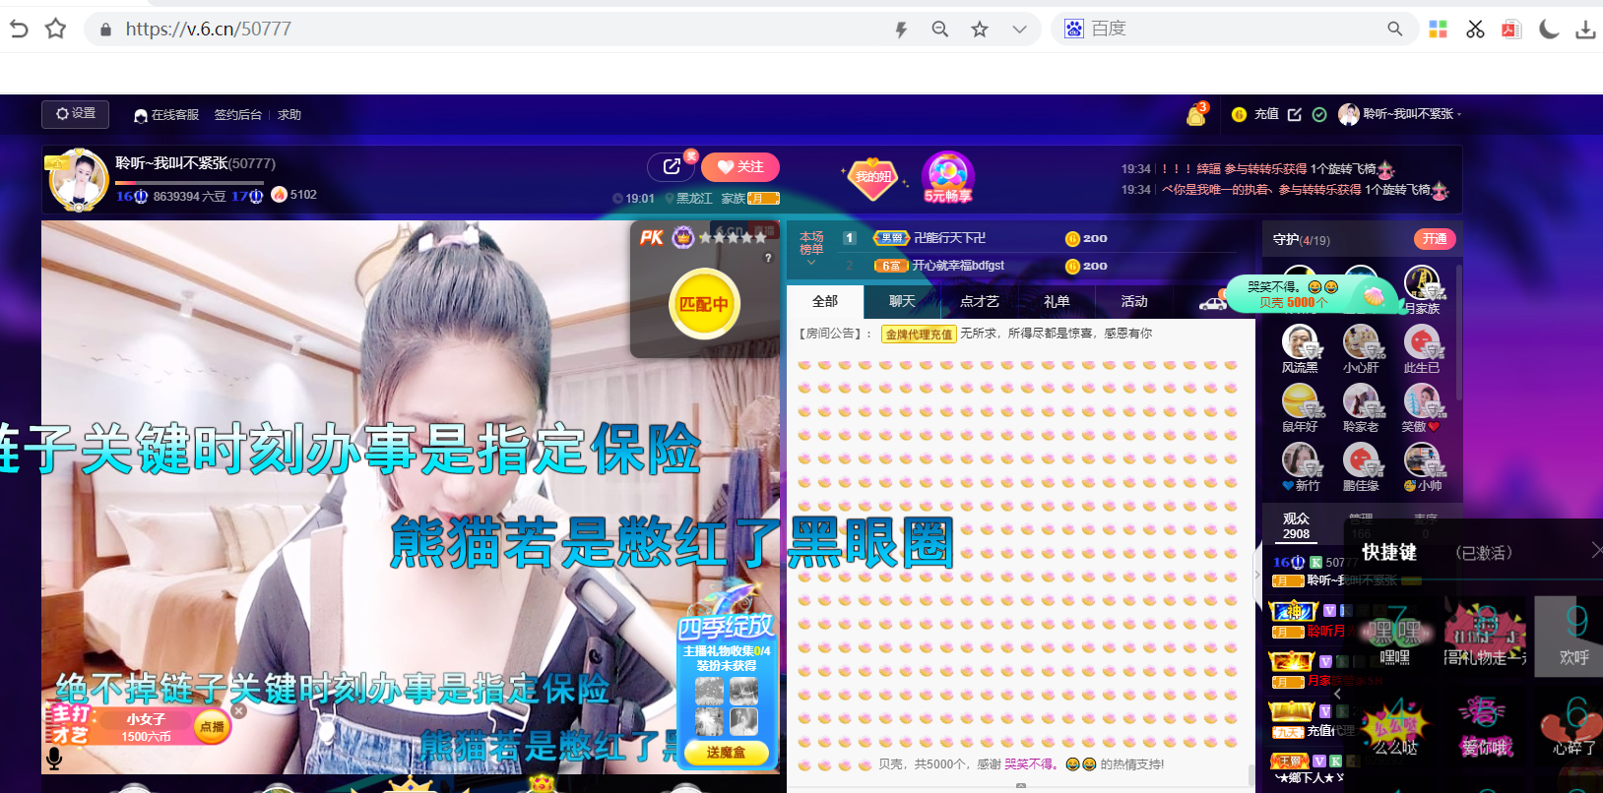Click the zoom-out magnifier in address bar
The height and width of the screenshot is (793, 1603).
tap(940, 30)
